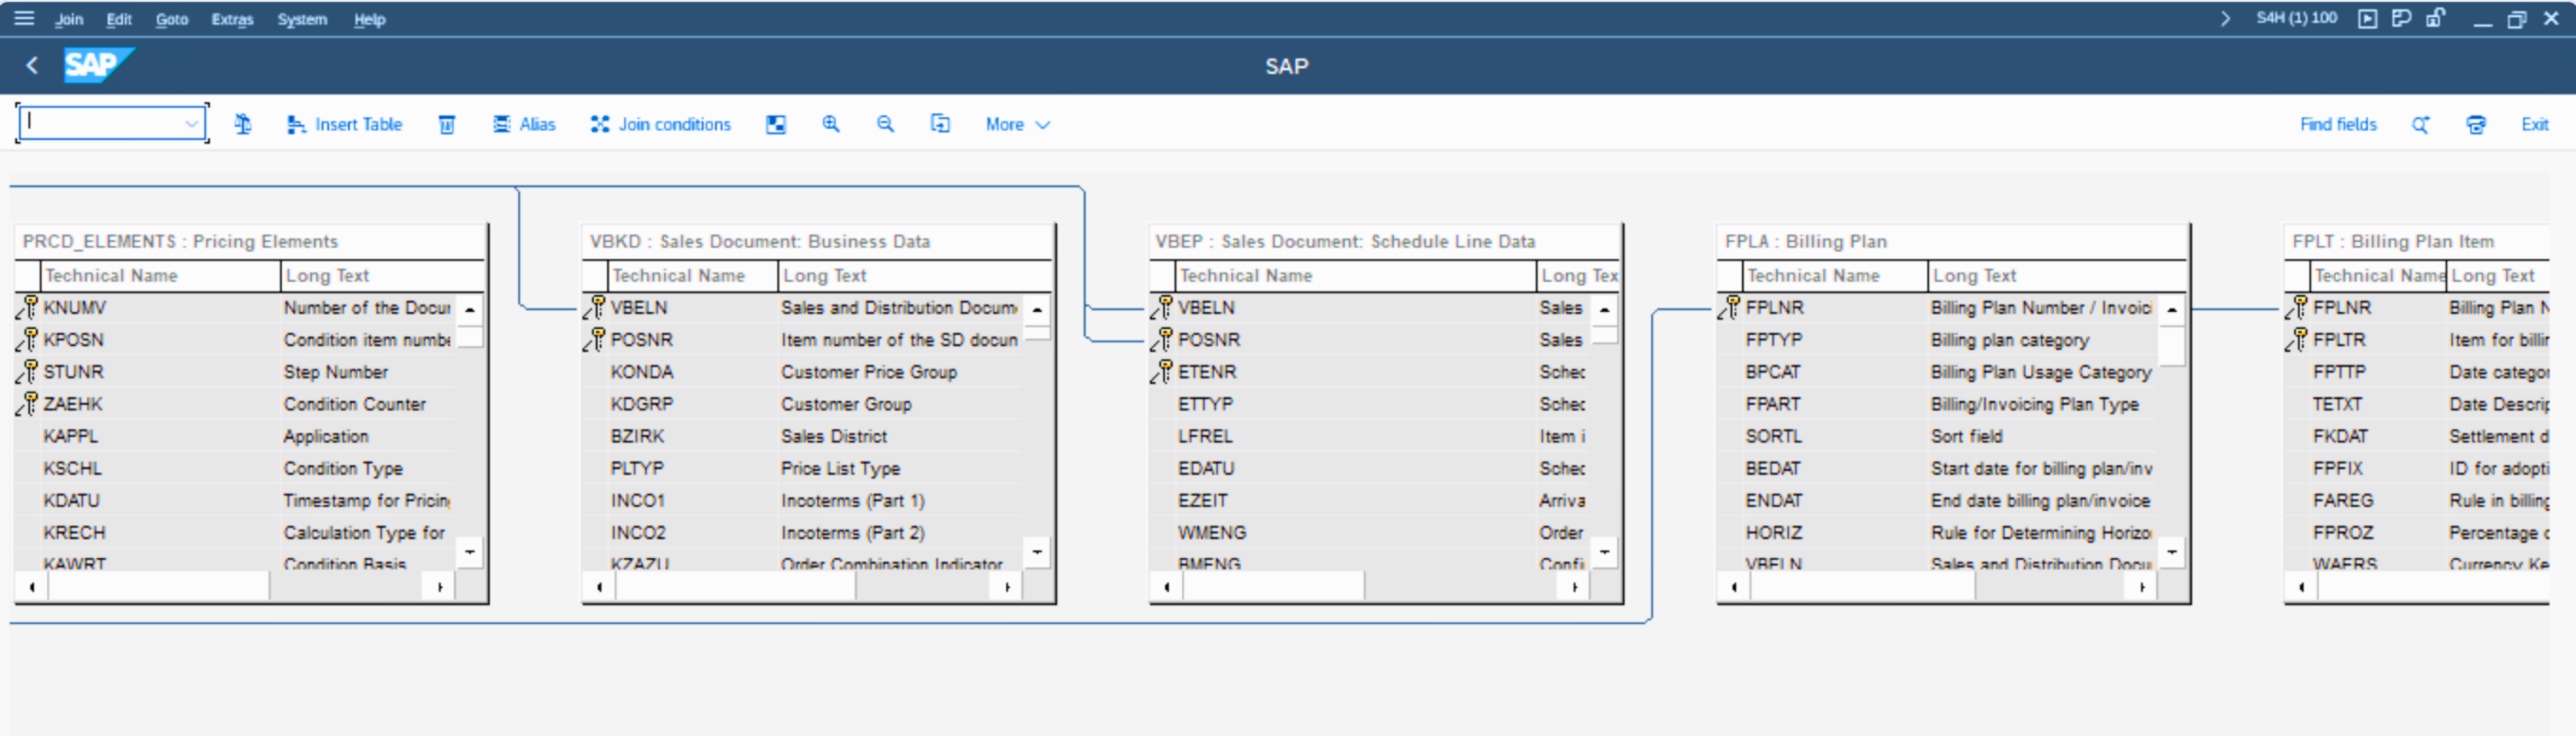Click the unlock padlock icon in title bar
2576x736 pixels.
2435,18
